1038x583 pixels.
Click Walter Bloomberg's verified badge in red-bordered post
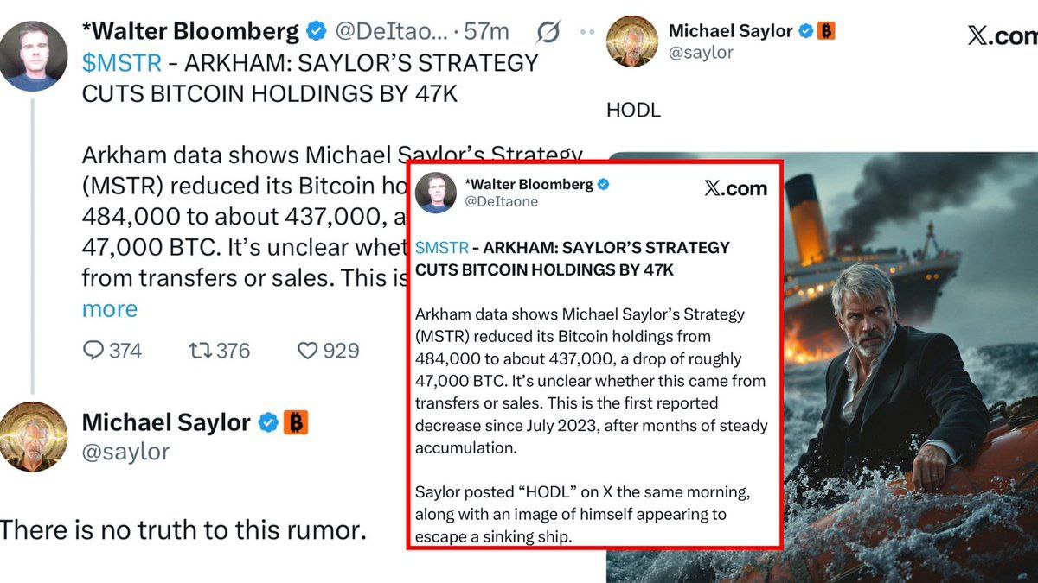click(x=604, y=184)
